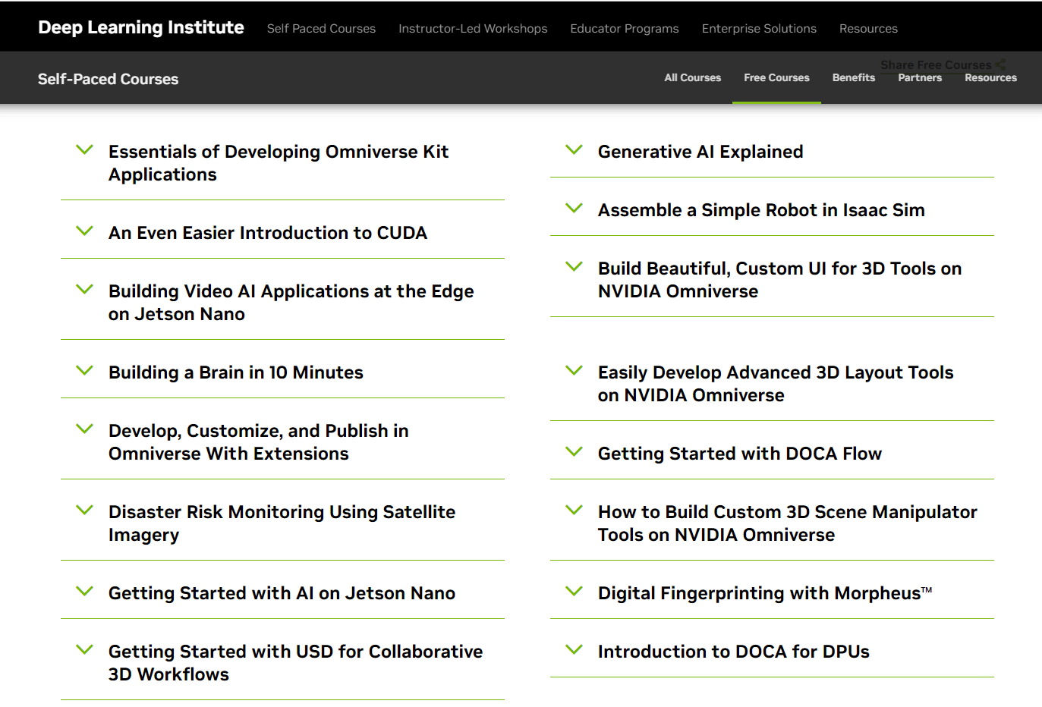Open Disaster Risk Monitoring Using Satellite Imagery title
This screenshot has height=707, width=1042.
coord(282,523)
